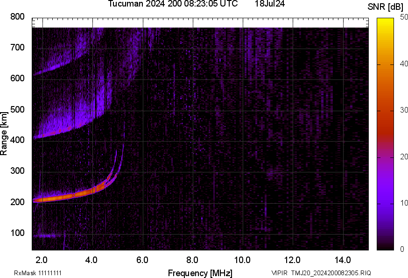The width and height of the screenshot is (408, 278).
Task: Click the frequency axis label '12.0'
Action: click(292, 260)
